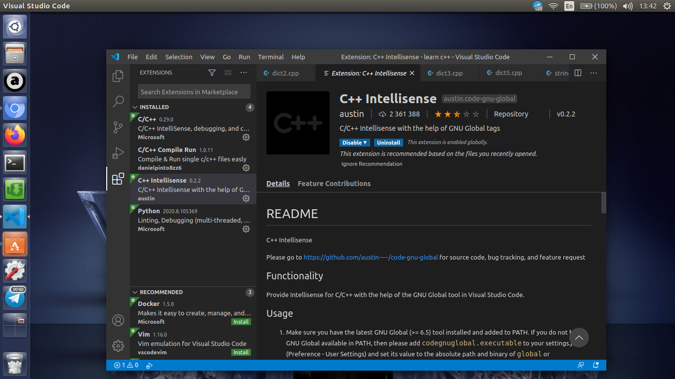The width and height of the screenshot is (675, 379).
Task: Click the Uninstall button
Action: [388, 143]
